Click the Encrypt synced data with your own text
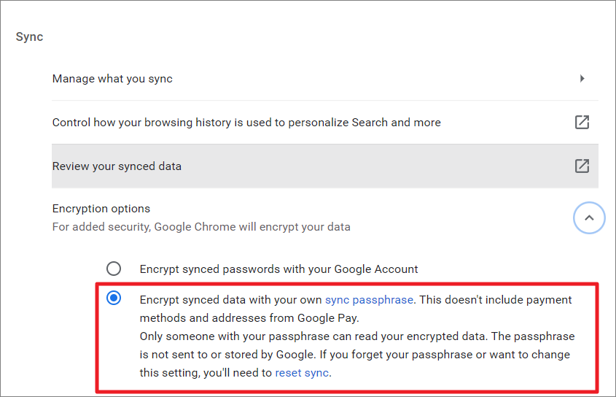Image resolution: width=616 pixels, height=397 pixels. [x=231, y=300]
